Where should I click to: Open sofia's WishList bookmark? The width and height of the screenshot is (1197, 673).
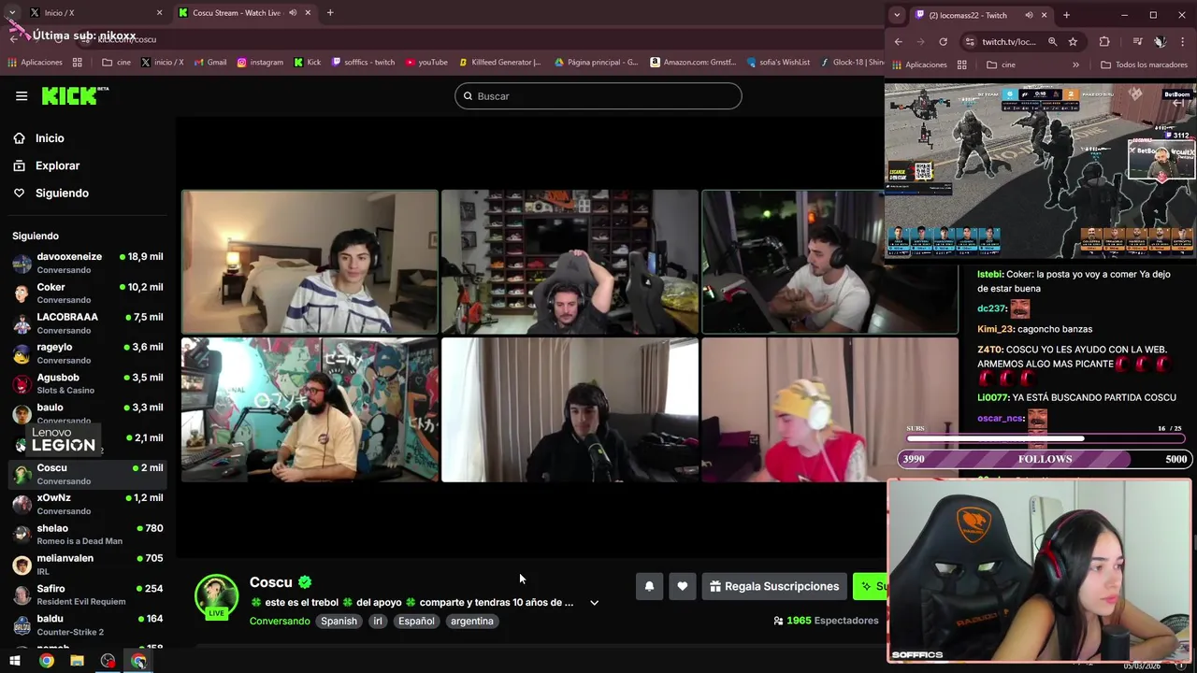(778, 63)
